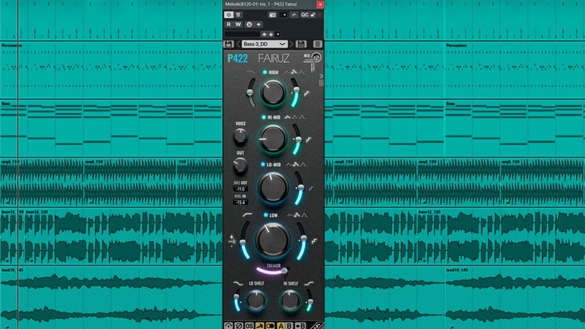Click the low-cut filter icon left of LOW
The image size is (585, 329).
click(247, 215)
